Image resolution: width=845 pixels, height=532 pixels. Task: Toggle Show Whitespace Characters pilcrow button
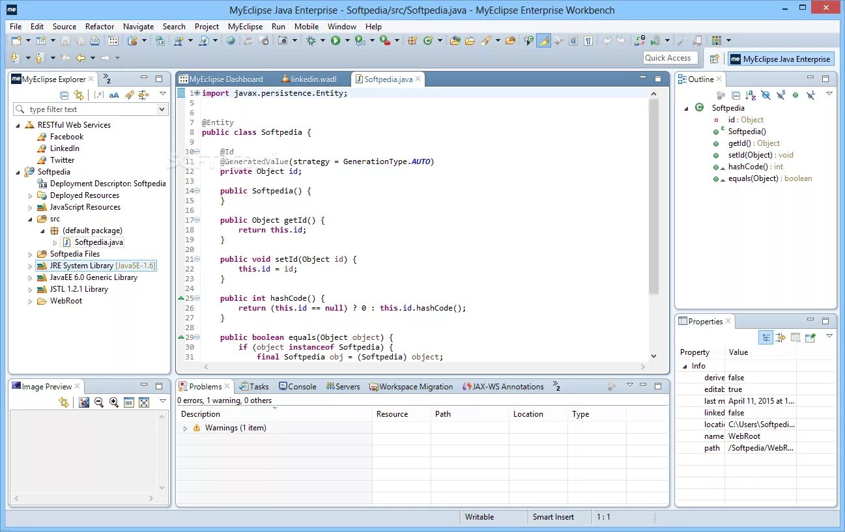(x=588, y=40)
